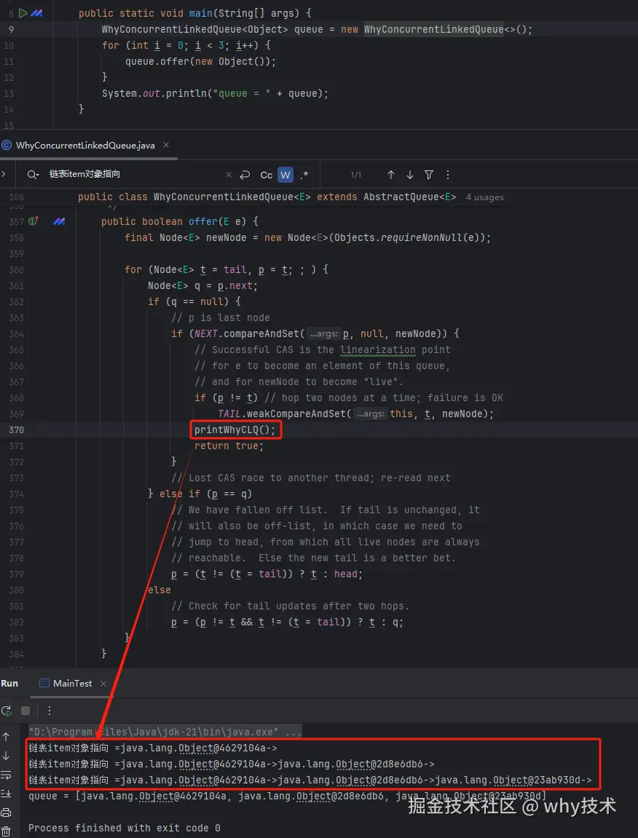Click 'TAIL' in weakCompareAndSet call
Viewport: 638px width, 838px height.
tap(229, 414)
